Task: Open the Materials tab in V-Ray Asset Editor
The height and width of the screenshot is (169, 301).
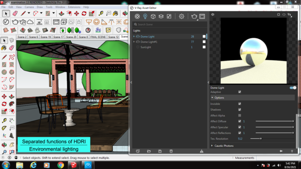Action: coord(137,17)
